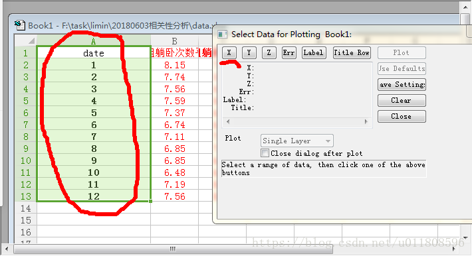Select row header 16
Image resolution: width=472 pixels, height=256 pixels.
(25, 232)
